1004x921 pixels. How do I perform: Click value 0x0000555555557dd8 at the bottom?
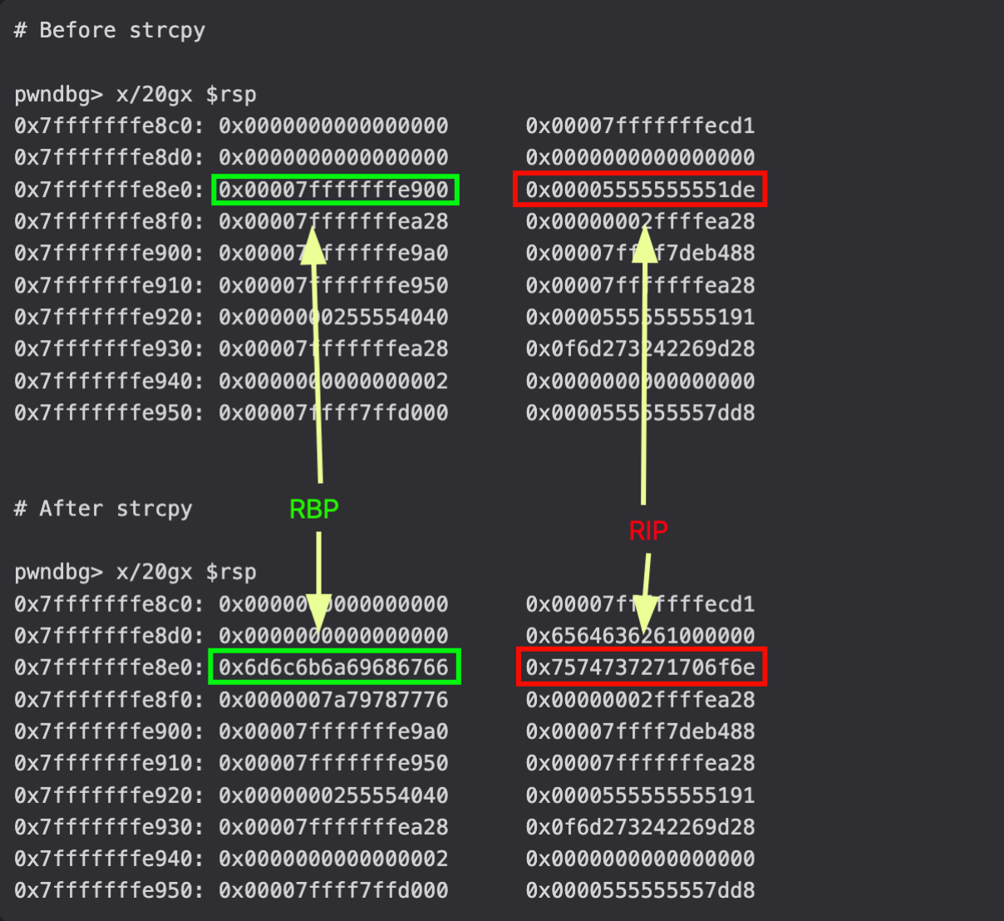(641, 890)
